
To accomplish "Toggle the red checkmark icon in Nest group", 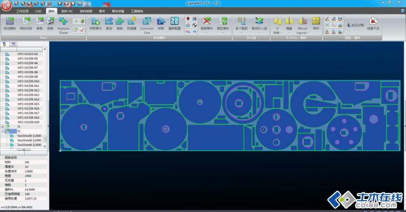I will pyautogui.click(x=82, y=30).
